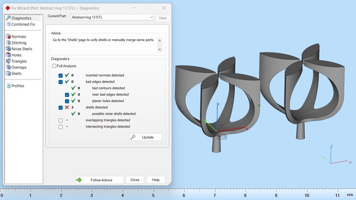Click the 'bad contours detected' text
The image size is (356, 200).
108,88
